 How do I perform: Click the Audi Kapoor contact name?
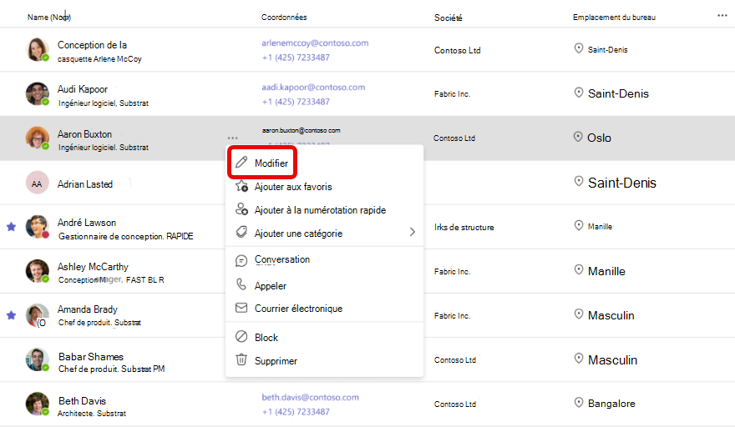click(83, 89)
